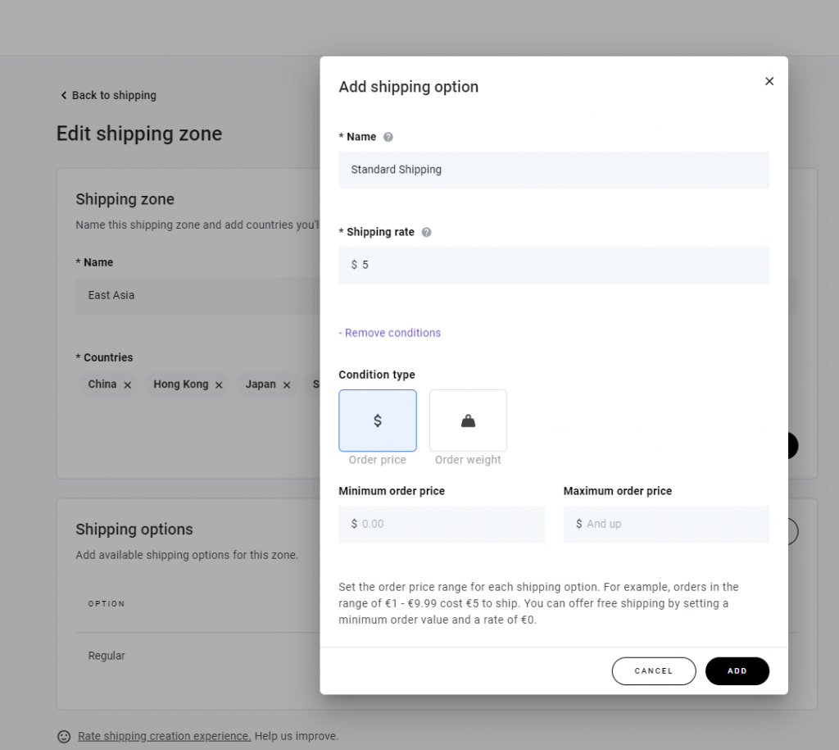Click the Remove conditions link
839x750 pixels.
click(389, 333)
